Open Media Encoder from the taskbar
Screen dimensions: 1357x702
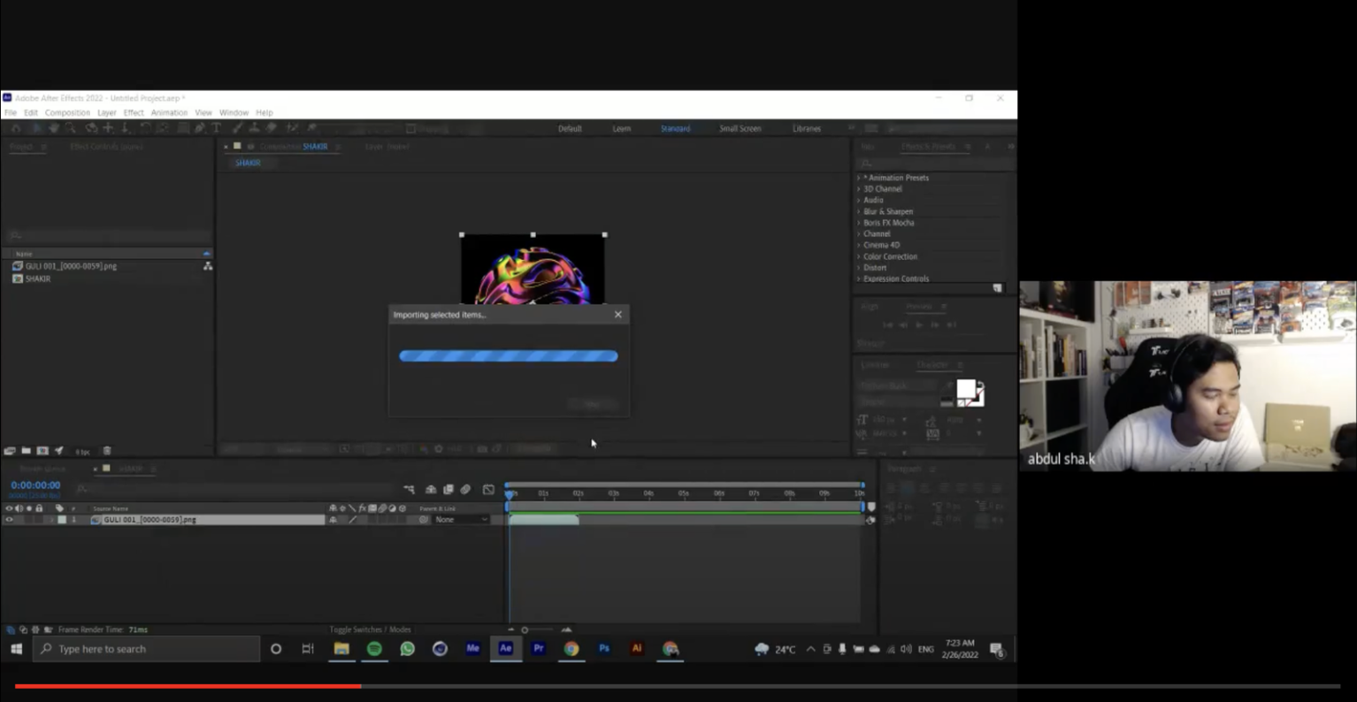[472, 648]
